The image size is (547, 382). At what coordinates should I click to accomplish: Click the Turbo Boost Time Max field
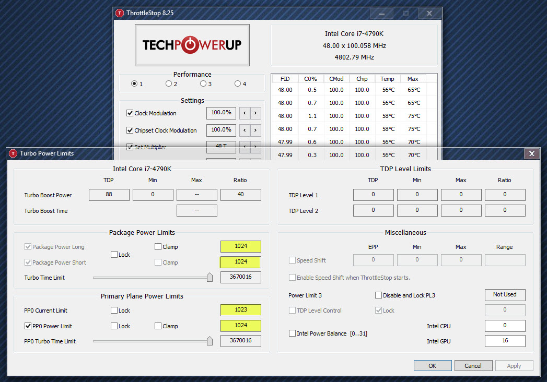coord(197,210)
